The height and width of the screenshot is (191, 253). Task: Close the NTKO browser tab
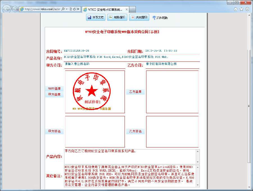pyautogui.click(x=127, y=10)
